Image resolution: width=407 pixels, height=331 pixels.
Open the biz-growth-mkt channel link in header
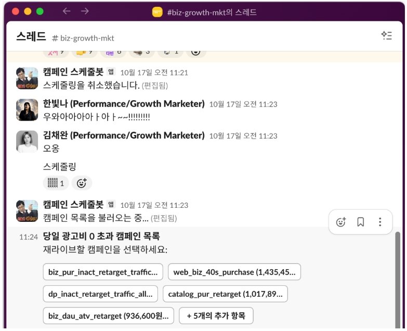point(83,38)
